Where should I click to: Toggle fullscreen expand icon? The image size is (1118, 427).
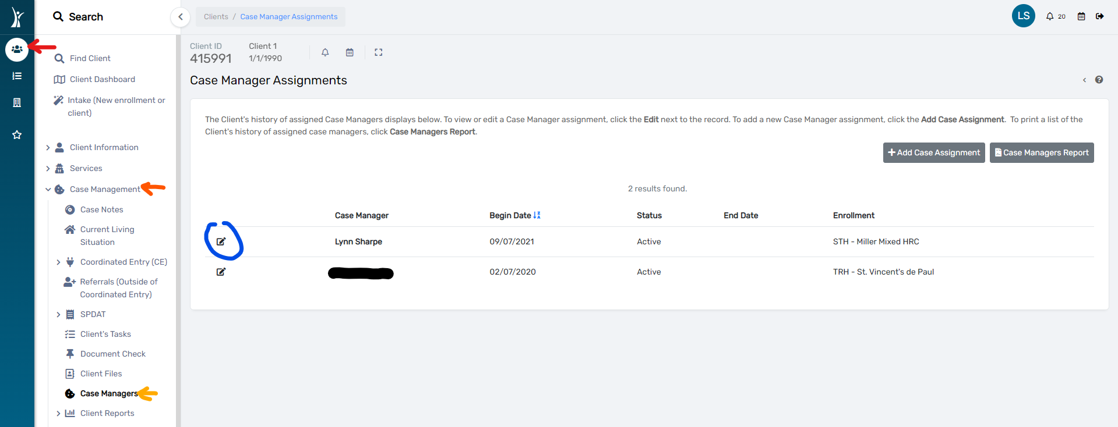tap(378, 52)
